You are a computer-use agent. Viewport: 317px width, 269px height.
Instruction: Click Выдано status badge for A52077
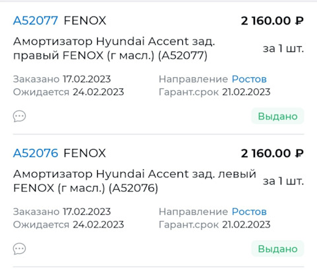tap(277, 116)
